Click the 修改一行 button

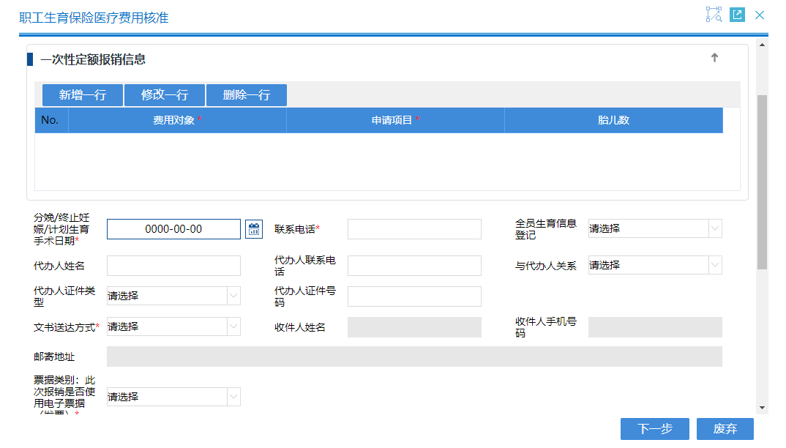tap(165, 95)
